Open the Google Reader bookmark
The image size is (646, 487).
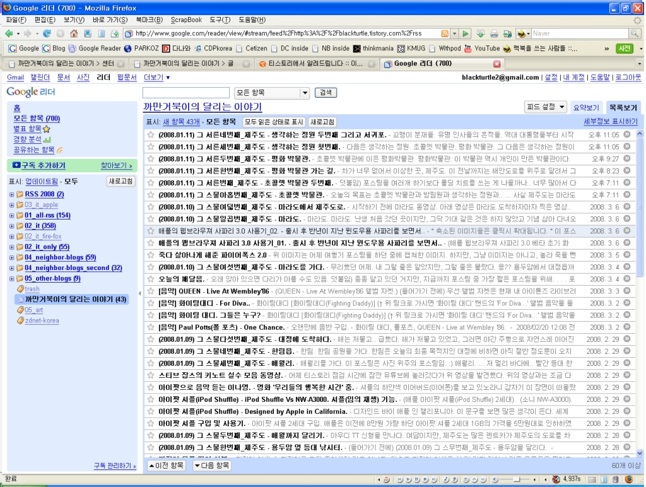click(x=95, y=48)
